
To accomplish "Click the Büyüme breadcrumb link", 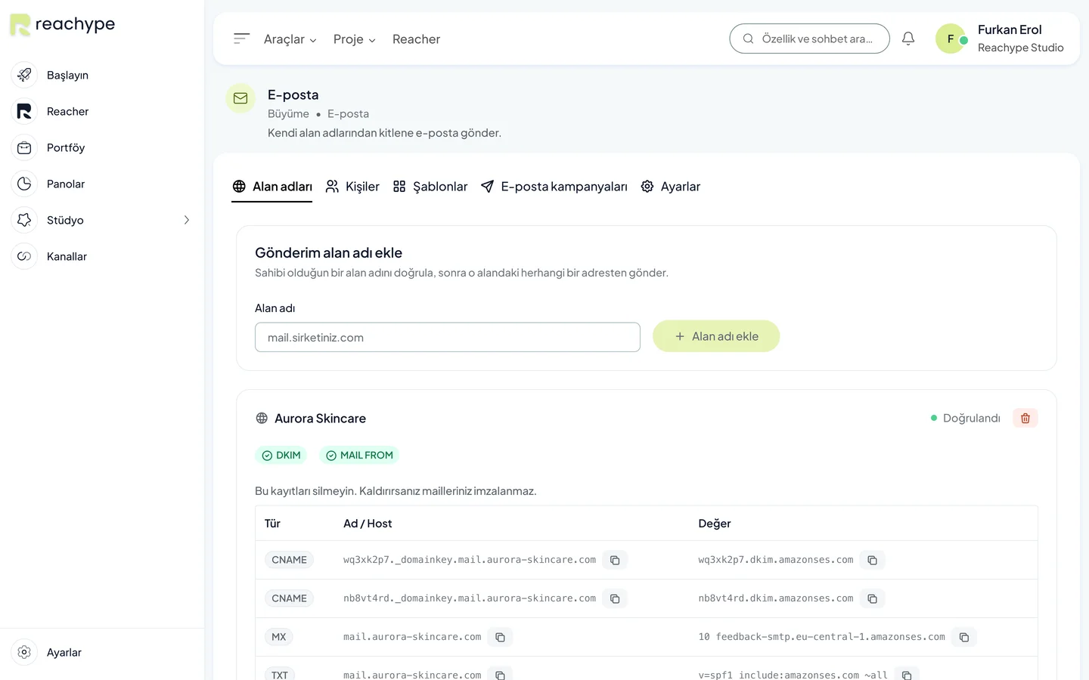I will [x=288, y=114].
